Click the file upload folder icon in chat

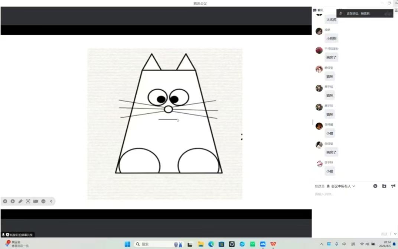click(384, 186)
